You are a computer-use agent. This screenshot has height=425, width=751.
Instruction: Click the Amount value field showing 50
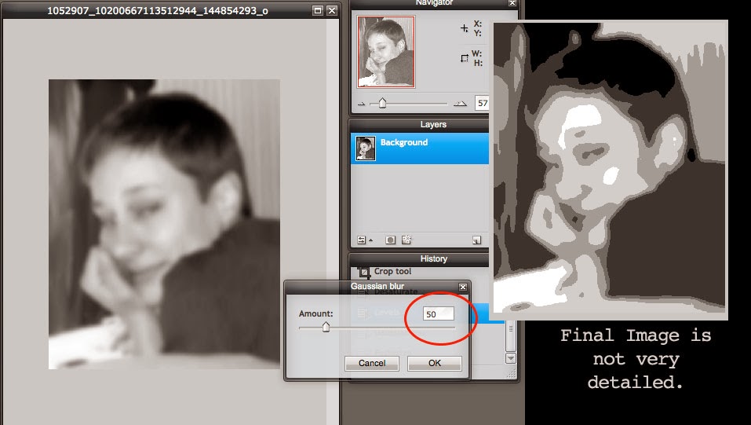coord(438,313)
